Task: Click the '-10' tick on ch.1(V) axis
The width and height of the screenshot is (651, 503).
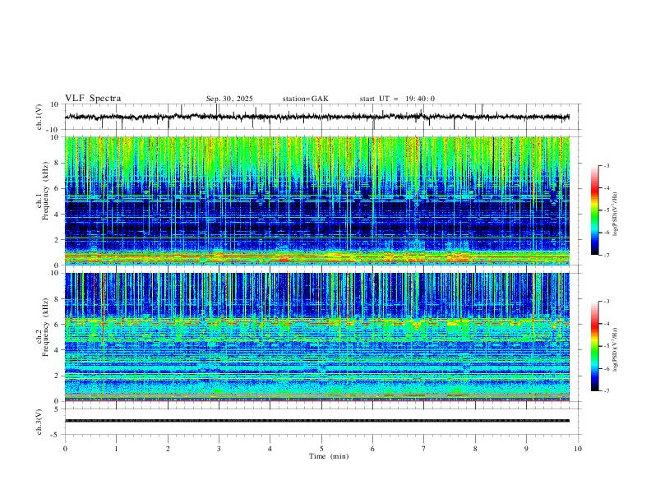Action: tap(54, 130)
